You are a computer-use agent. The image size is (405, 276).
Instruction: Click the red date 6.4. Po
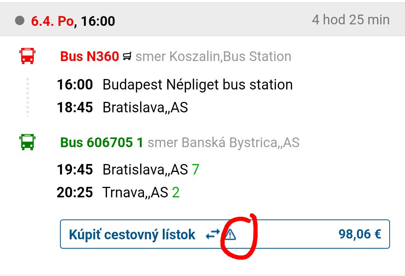(52, 21)
